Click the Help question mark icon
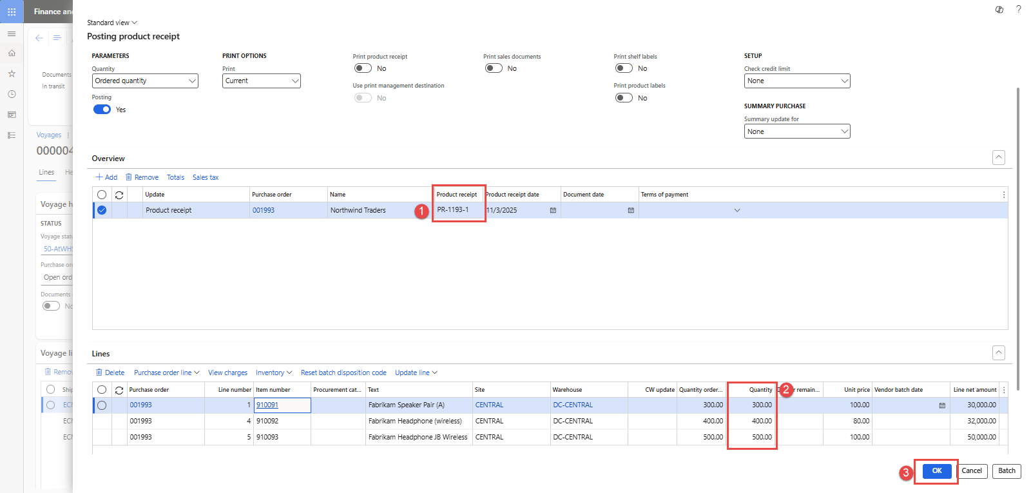The height and width of the screenshot is (493, 1031). coord(1018,9)
